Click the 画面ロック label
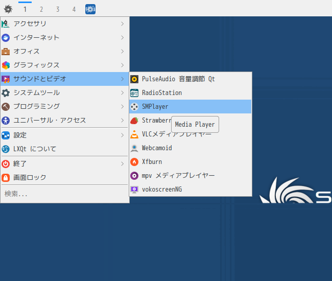The width and height of the screenshot is (332, 281). [30, 177]
